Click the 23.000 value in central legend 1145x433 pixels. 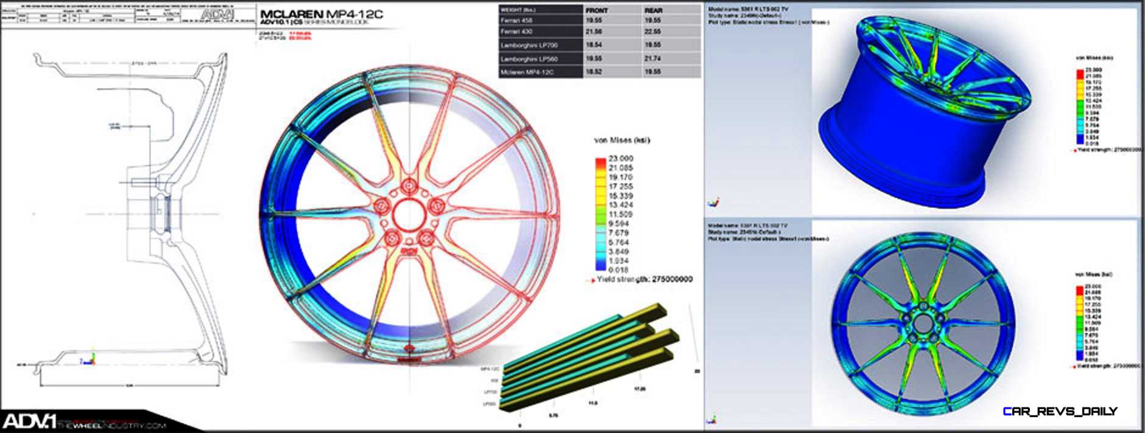[x=621, y=158]
